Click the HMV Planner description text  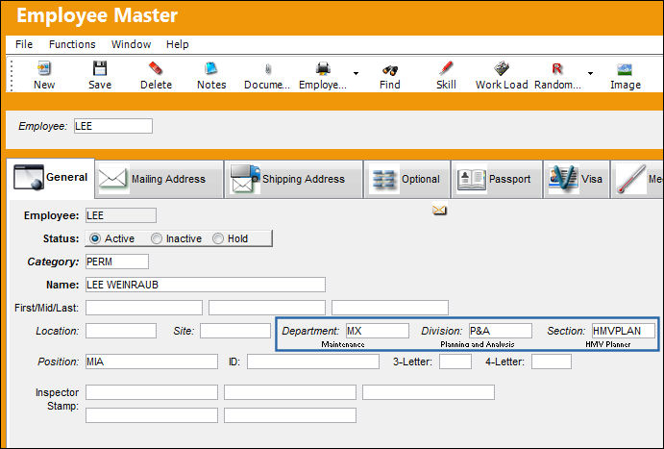pyautogui.click(x=608, y=344)
